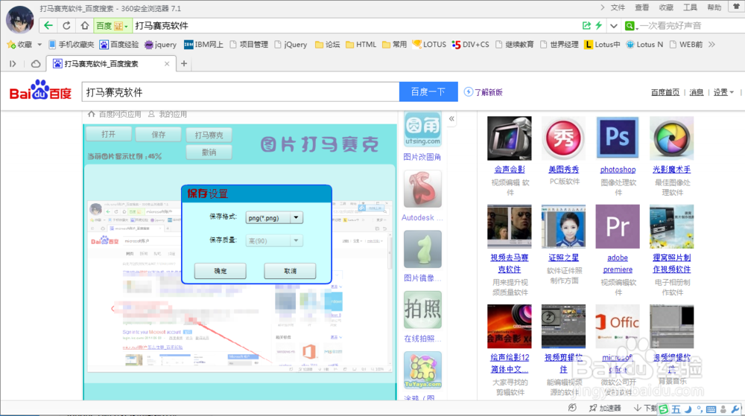745x416 pixels.
Task: Open the TuYaya 涂鸦 app icon
Action: click(422, 371)
